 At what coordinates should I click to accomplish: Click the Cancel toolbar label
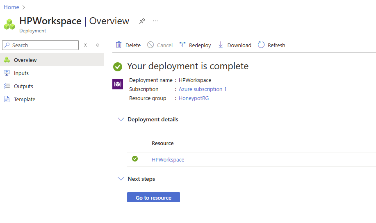[x=165, y=46]
